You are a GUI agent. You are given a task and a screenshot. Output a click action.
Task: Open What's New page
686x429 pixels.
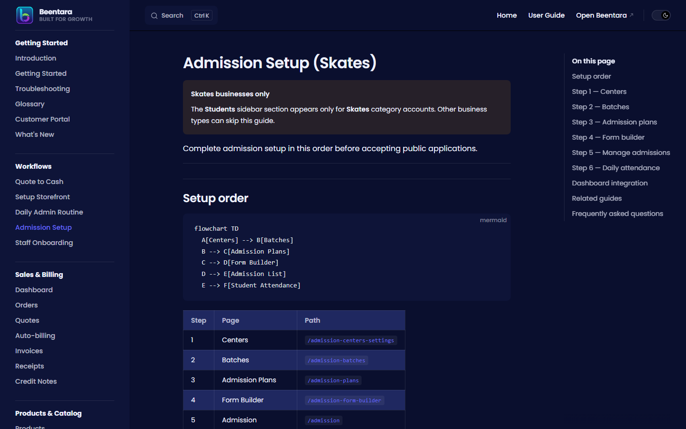[x=35, y=134]
